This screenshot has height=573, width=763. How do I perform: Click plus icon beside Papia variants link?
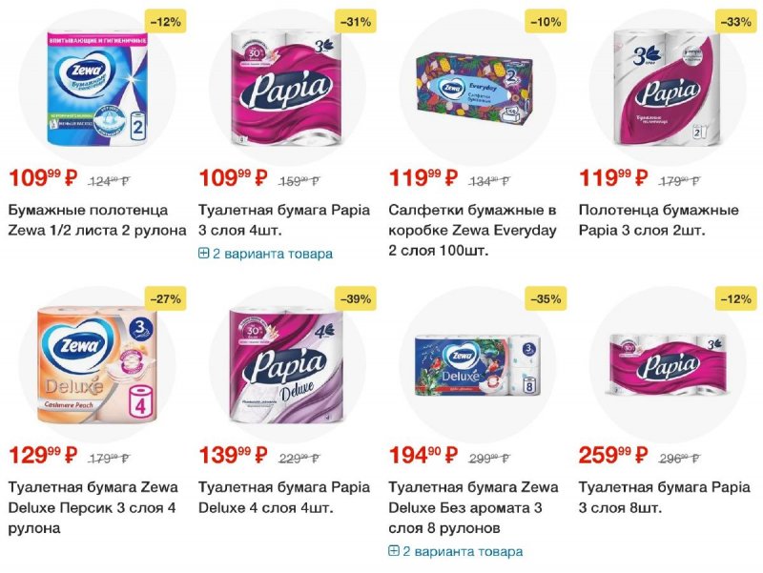203,254
